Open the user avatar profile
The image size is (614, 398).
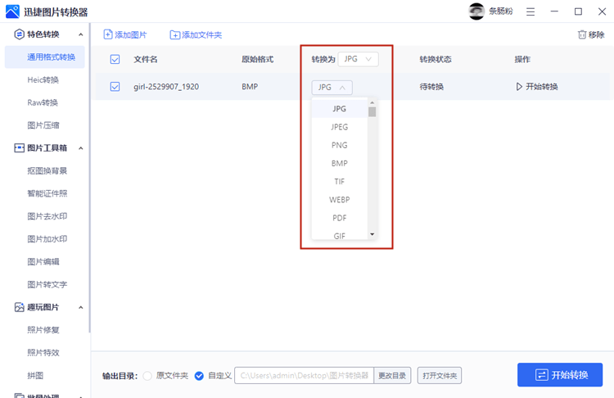pyautogui.click(x=476, y=11)
